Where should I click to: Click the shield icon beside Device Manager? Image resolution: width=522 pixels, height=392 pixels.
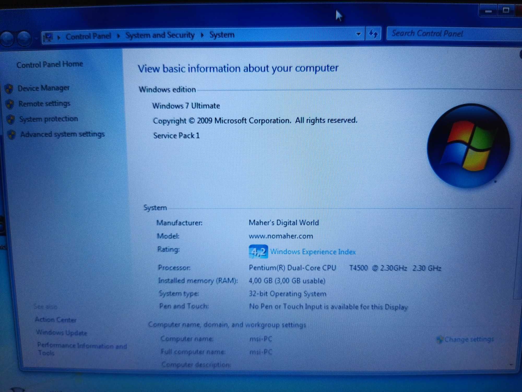(9, 89)
